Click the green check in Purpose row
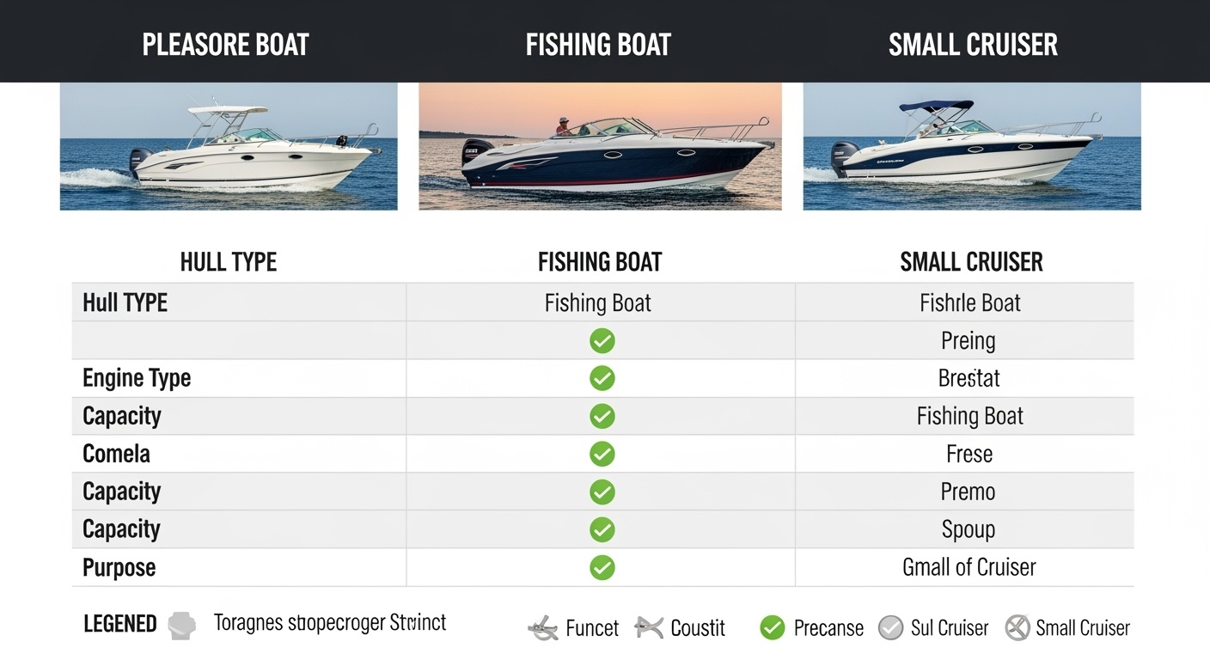 [602, 567]
